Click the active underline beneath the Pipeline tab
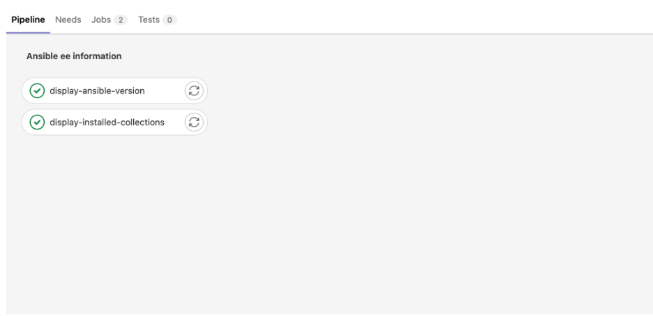Viewport: 653px width, 316px height. tap(28, 33)
